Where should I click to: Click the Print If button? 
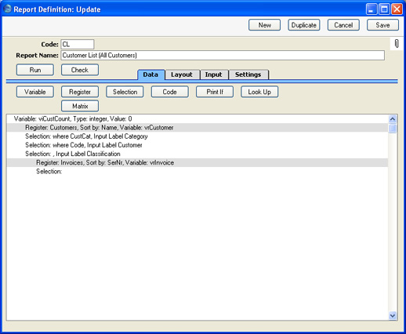tap(215, 92)
